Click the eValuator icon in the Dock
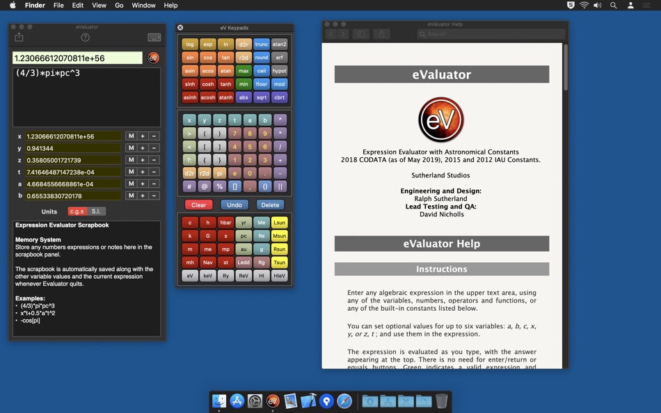Image resolution: width=661 pixels, height=413 pixels. coord(273,400)
